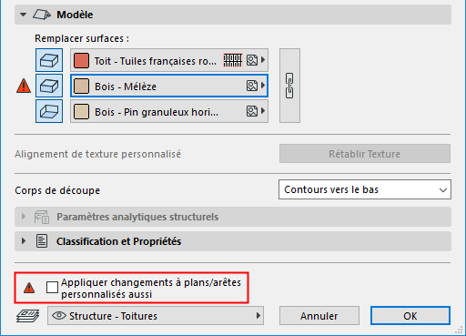The width and height of the screenshot is (466, 336).
Task: Click the eye icon in layer selector
Action: click(59, 316)
